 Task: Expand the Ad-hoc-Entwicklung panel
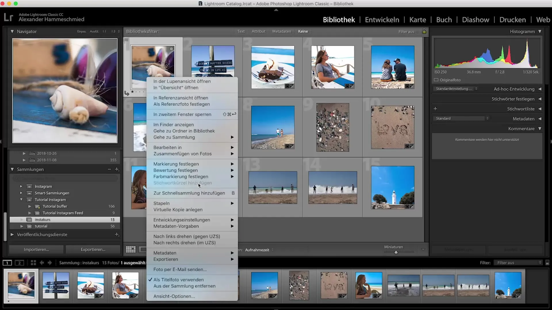[x=540, y=89]
